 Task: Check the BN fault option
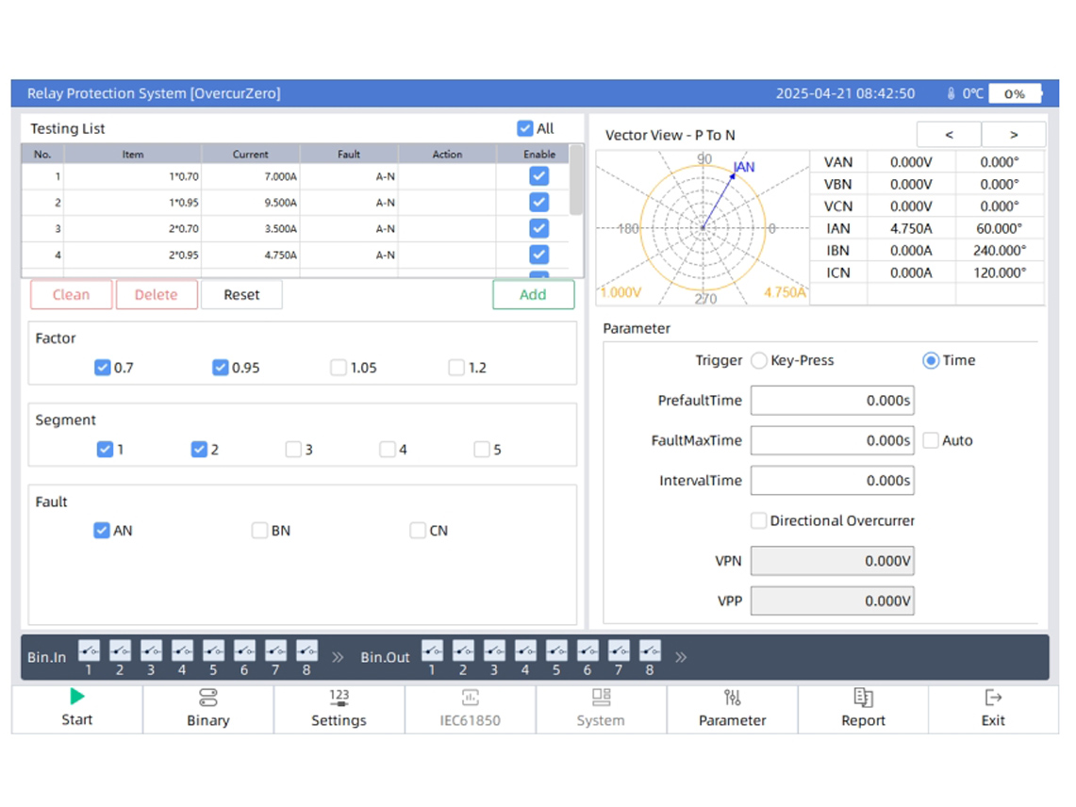(x=259, y=531)
